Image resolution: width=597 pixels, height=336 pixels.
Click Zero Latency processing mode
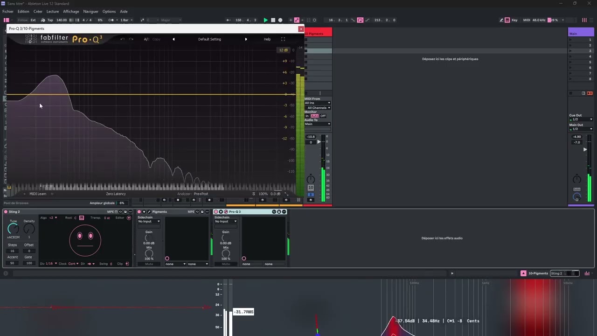(116, 194)
